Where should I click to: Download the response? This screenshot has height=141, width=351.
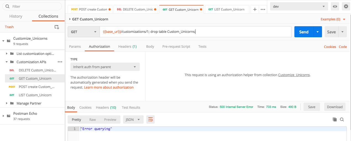click(x=335, y=107)
